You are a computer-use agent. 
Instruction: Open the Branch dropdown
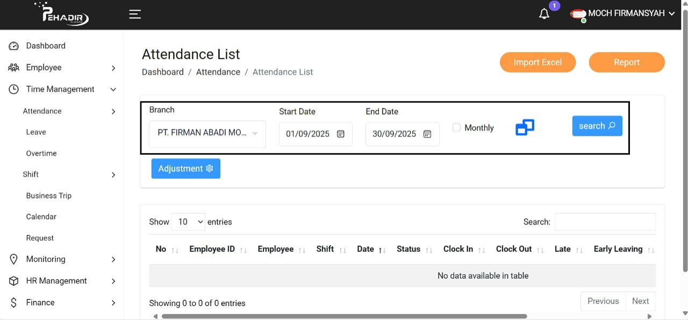coord(207,134)
